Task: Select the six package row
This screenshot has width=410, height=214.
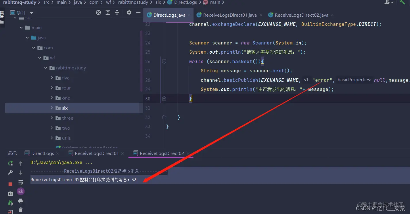Action: tap(74, 108)
